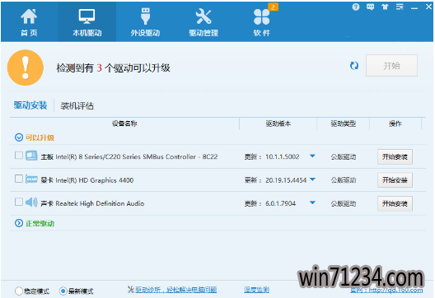Click the 开始 start button

391,66
